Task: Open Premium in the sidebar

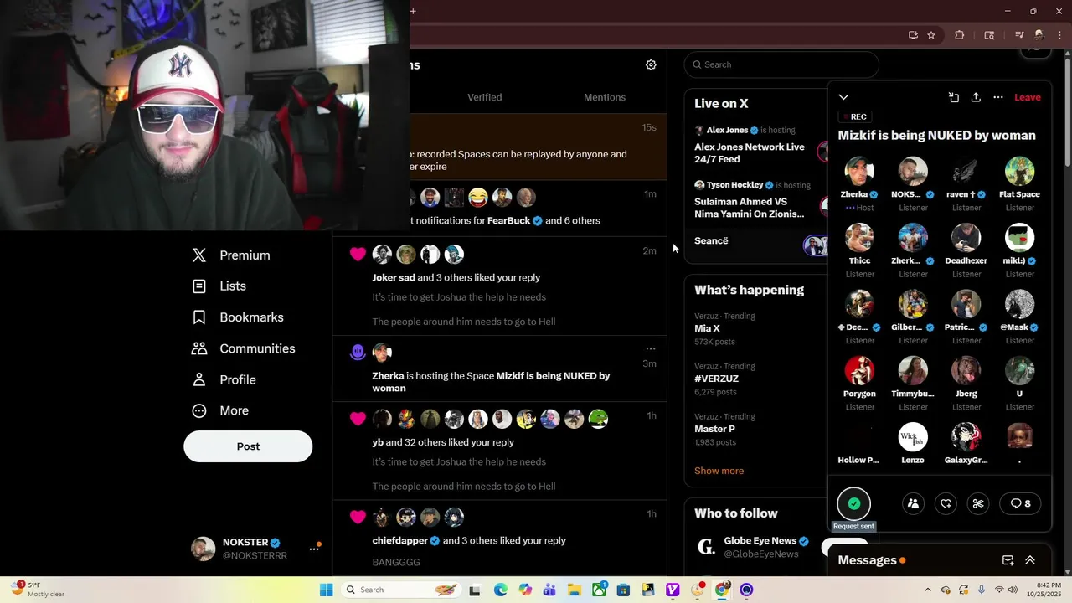Action: (x=231, y=255)
